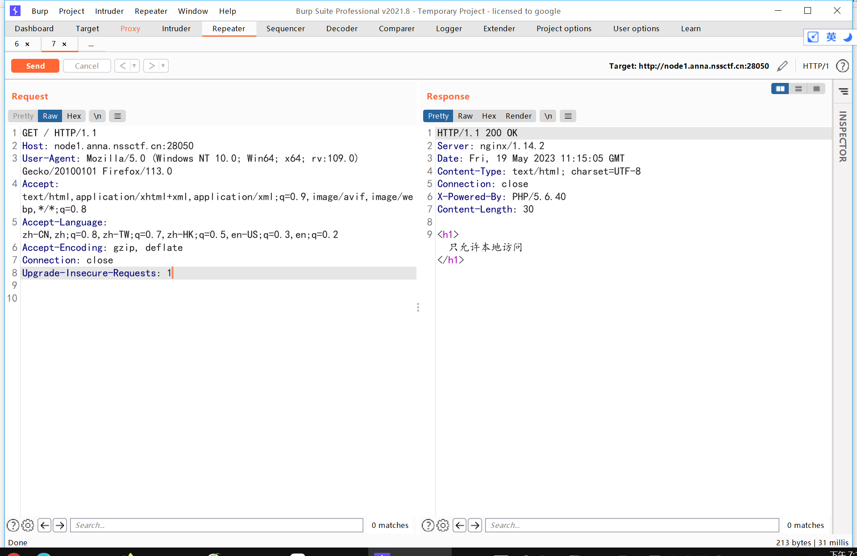Select response Render view
The width and height of the screenshot is (857, 556).
(x=519, y=116)
